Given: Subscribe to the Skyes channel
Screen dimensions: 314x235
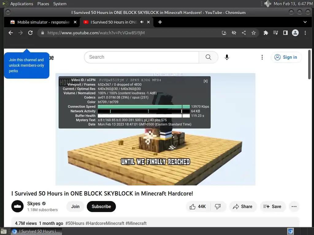Looking at the screenshot, I should (101, 207).
